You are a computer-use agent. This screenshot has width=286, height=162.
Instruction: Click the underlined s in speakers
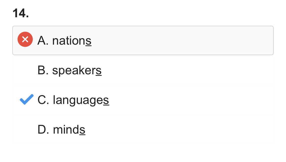click(x=99, y=70)
